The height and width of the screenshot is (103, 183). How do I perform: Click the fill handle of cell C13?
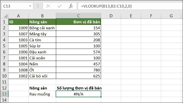101,97
